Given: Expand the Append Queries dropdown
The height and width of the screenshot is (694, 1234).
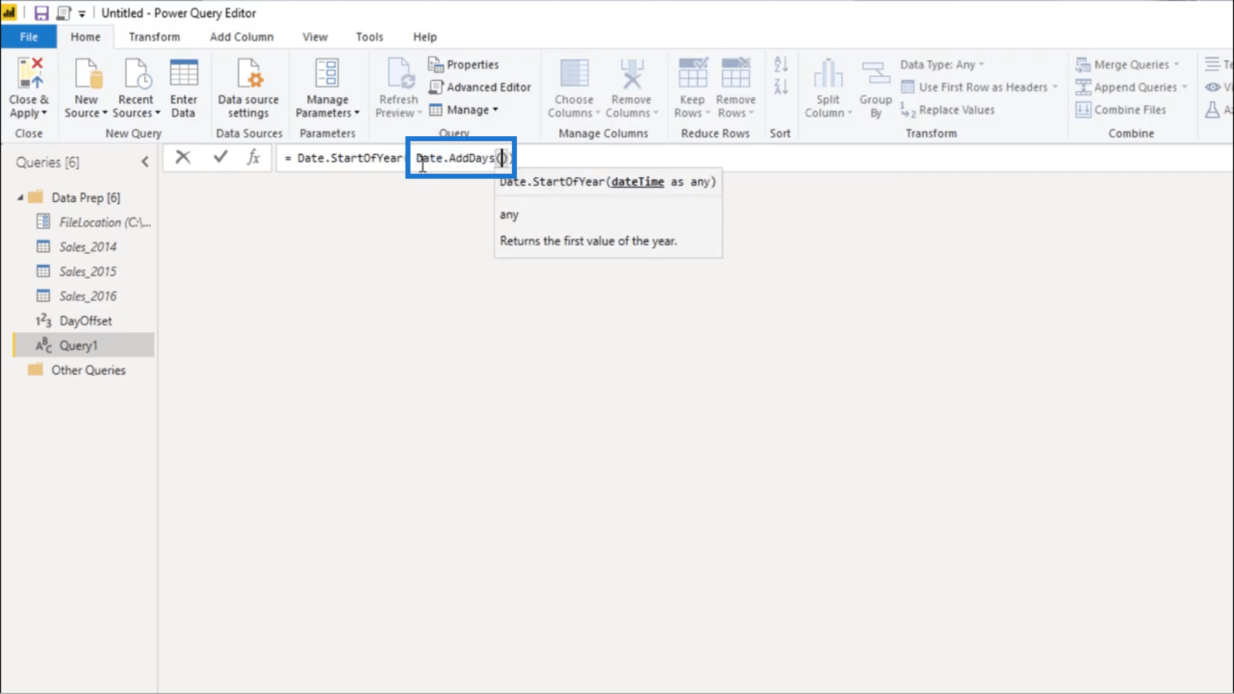Looking at the screenshot, I should pyautogui.click(x=1184, y=87).
